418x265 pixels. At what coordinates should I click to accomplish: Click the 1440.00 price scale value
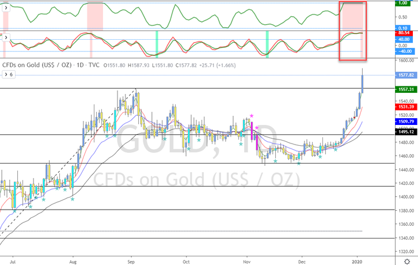coord(406,170)
